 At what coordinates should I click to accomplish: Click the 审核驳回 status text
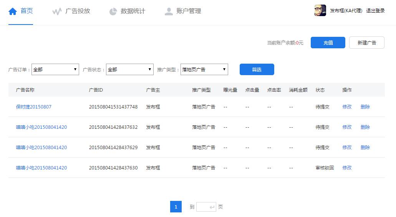pyautogui.click(x=325, y=168)
